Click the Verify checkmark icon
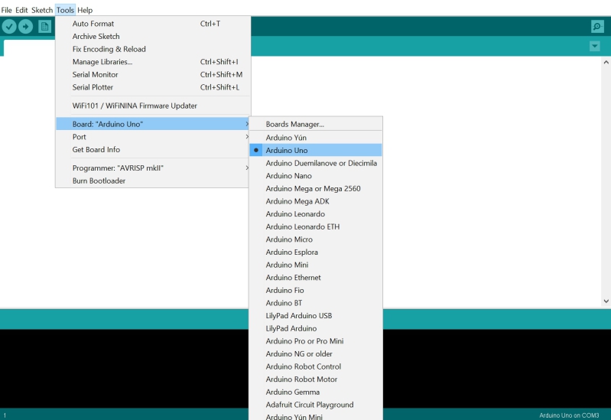 [9, 27]
